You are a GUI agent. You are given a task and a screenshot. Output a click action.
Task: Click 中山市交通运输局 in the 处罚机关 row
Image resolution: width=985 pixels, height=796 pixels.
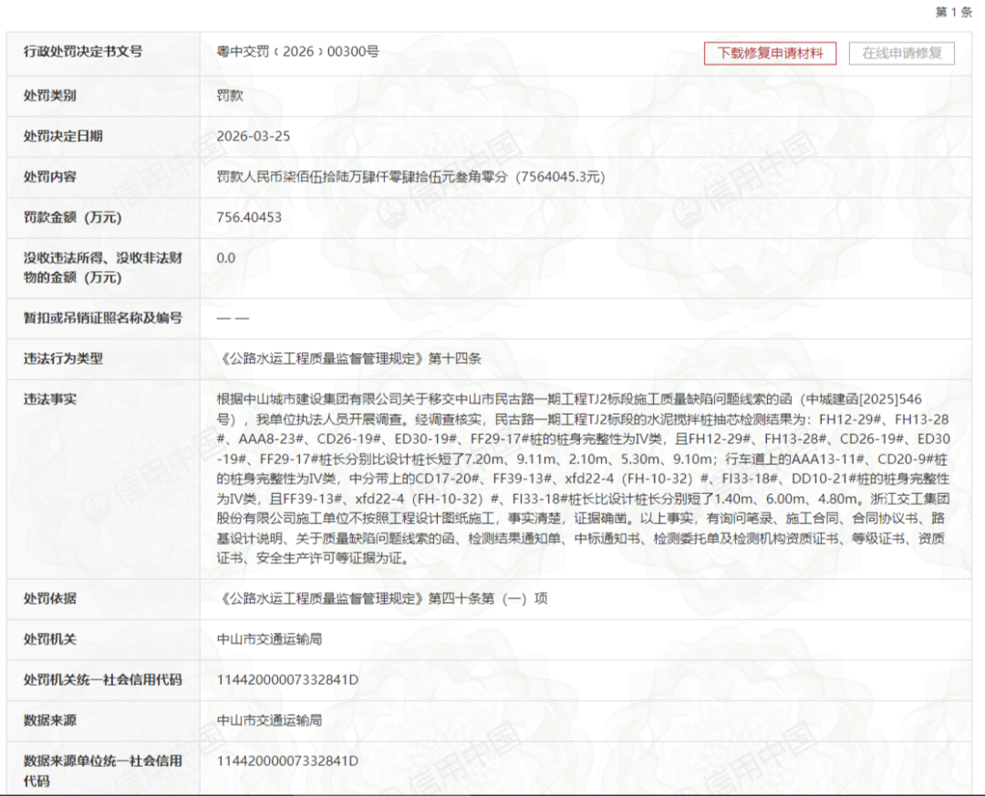click(x=269, y=639)
